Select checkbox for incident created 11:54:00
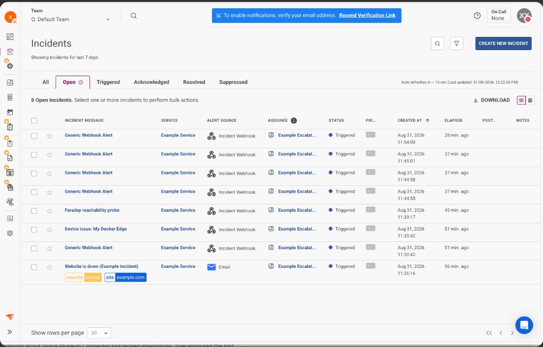Screen dimensions: 543x347 pyautogui.click(x=34, y=136)
